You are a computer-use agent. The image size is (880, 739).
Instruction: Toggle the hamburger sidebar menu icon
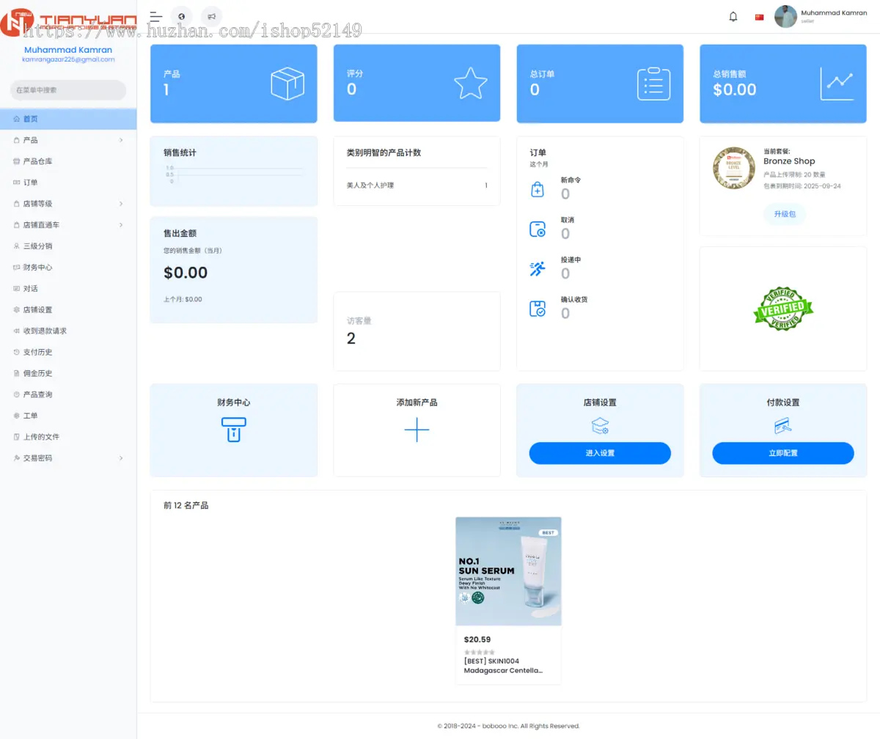[155, 16]
